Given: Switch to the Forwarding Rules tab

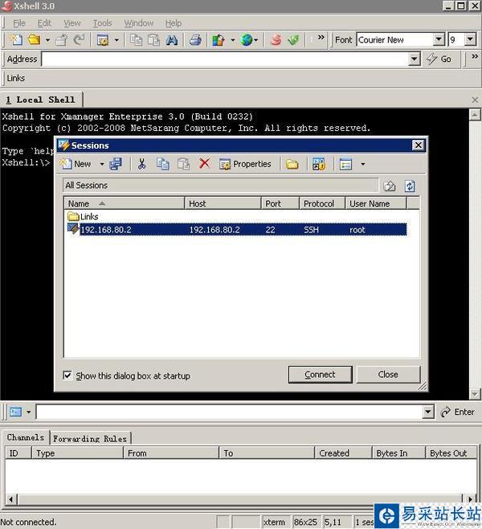Looking at the screenshot, I should 90,439.
